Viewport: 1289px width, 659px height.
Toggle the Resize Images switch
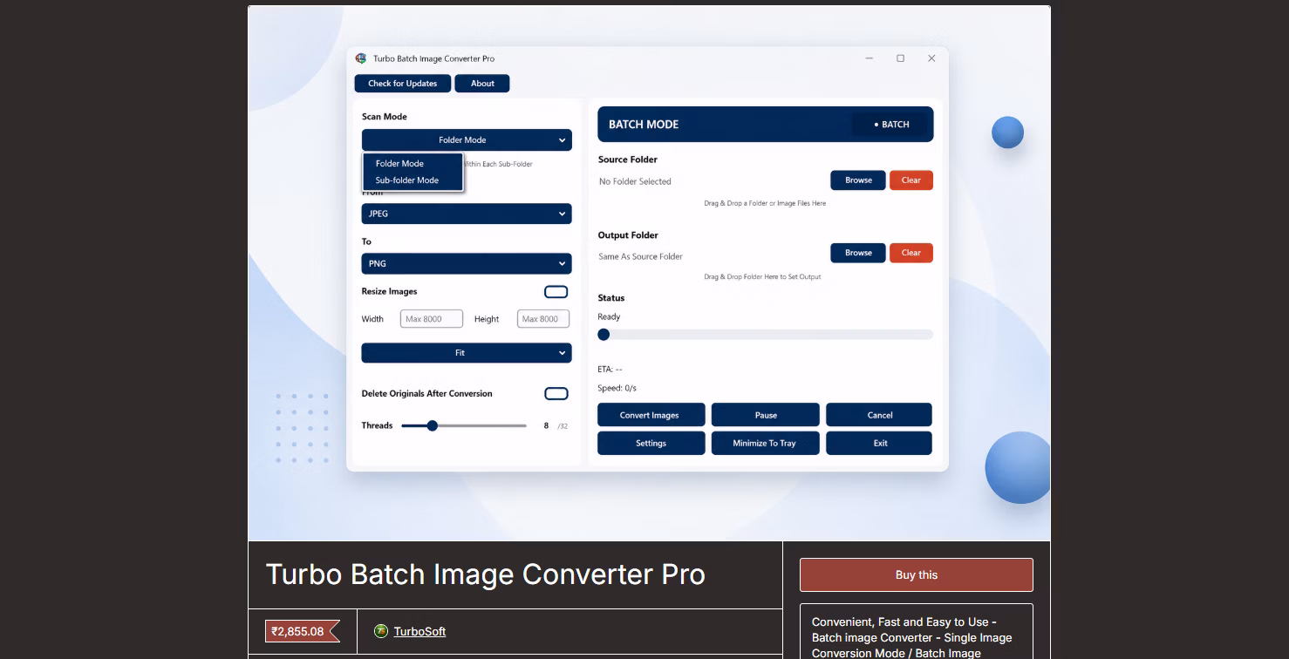point(556,292)
